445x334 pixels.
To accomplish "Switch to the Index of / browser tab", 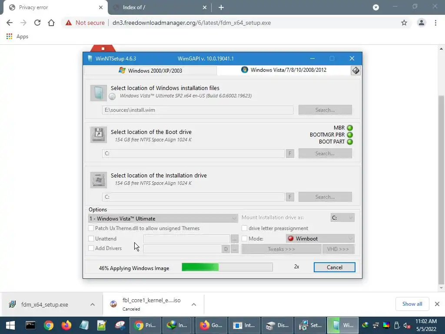I will click(159, 7).
